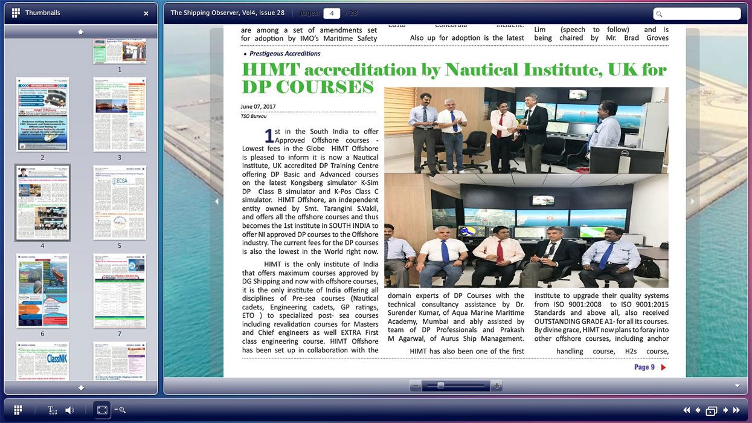
Task: Toggle fullscreen mode button
Action: [102, 410]
